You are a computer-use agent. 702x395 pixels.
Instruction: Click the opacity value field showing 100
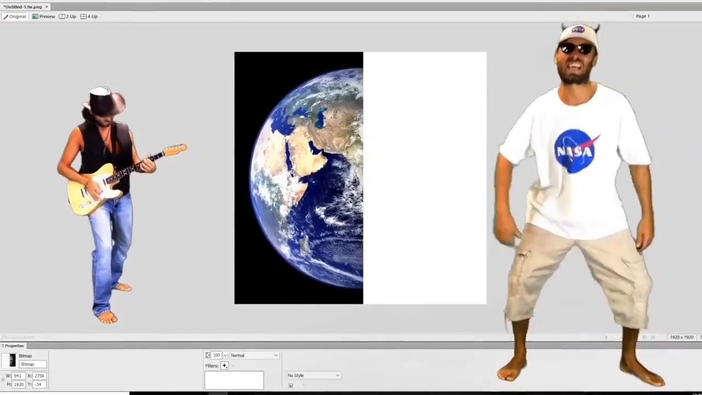click(x=216, y=356)
